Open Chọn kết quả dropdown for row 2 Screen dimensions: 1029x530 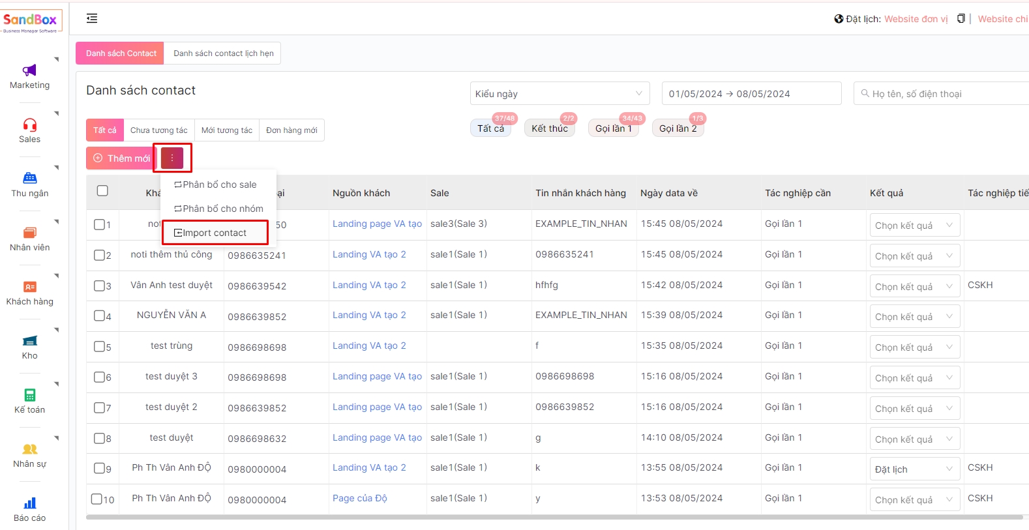(914, 256)
